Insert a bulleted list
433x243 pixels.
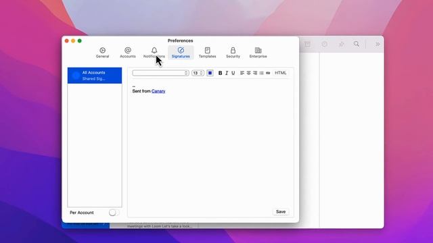[262, 73]
